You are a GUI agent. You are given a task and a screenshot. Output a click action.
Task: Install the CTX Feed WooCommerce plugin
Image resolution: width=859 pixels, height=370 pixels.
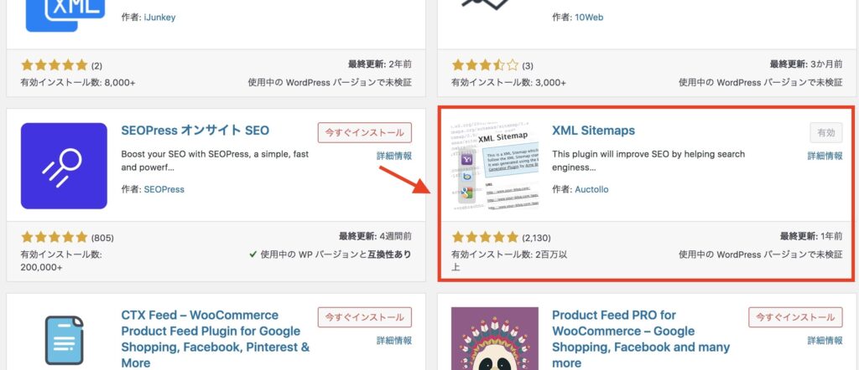365,317
